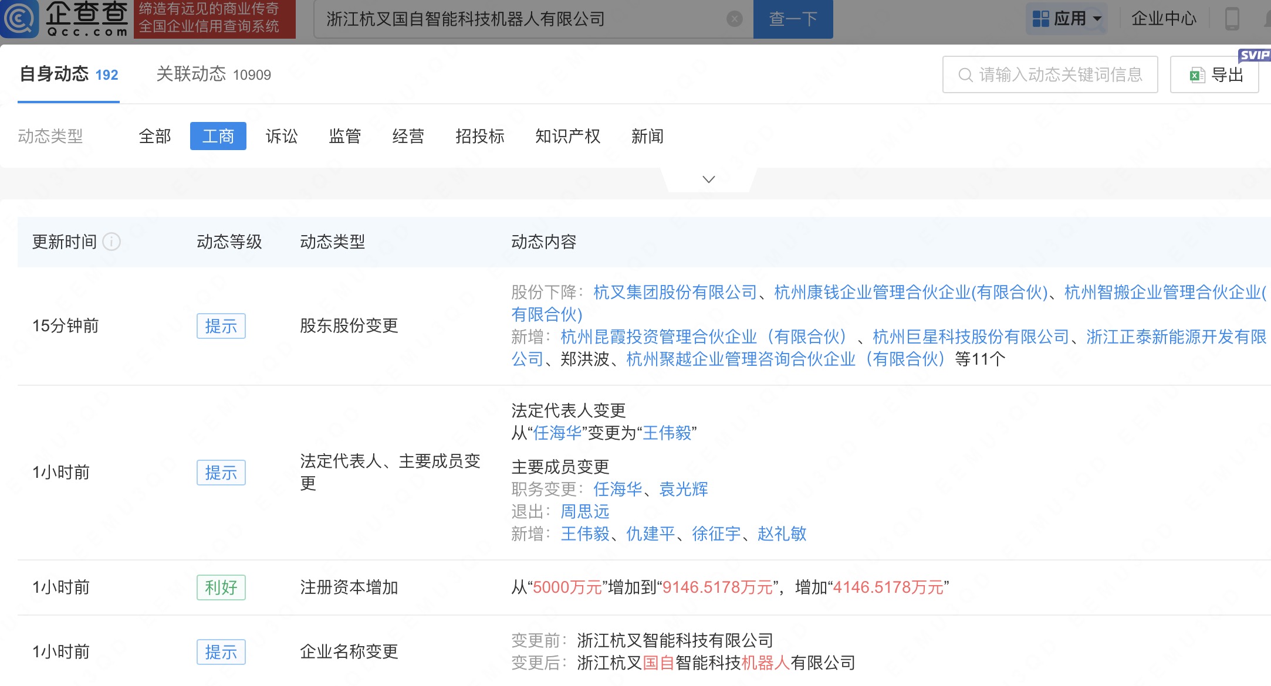Open 杭州康钱企业管理合伙企业 link

click(911, 292)
